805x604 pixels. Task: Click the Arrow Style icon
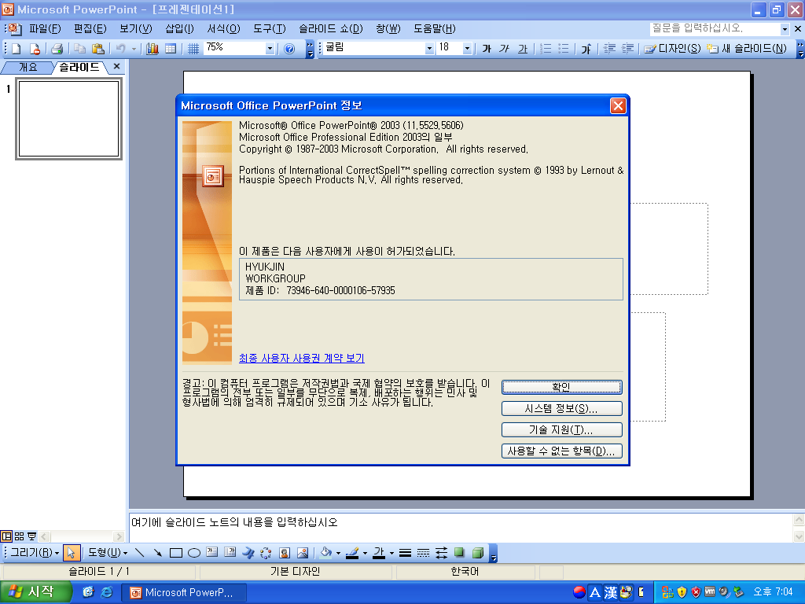pyautogui.click(x=442, y=553)
